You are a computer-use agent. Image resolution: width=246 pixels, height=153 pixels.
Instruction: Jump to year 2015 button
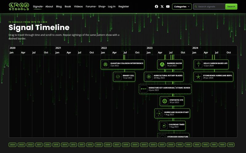tap(56, 145)
